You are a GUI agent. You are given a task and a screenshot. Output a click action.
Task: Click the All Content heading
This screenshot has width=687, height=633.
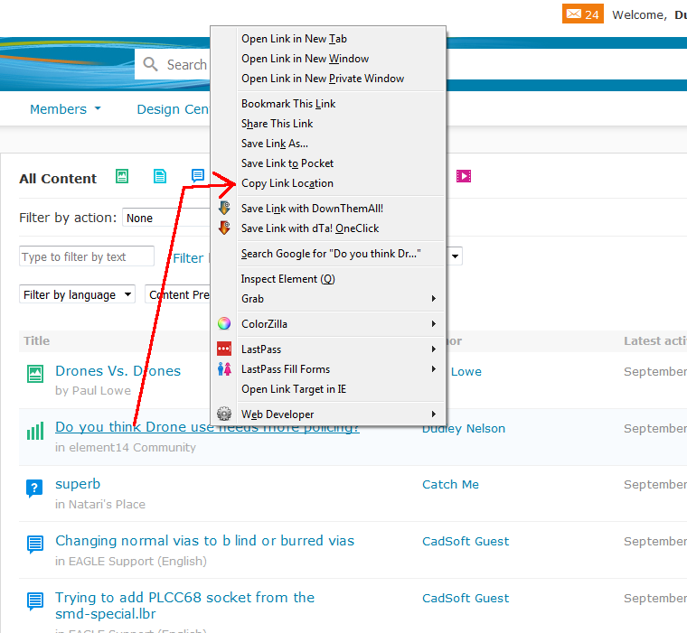(58, 179)
